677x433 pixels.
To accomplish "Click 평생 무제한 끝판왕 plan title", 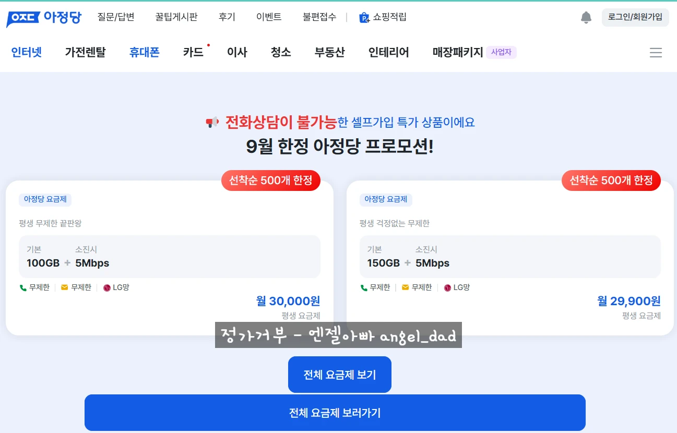I will 50,223.
